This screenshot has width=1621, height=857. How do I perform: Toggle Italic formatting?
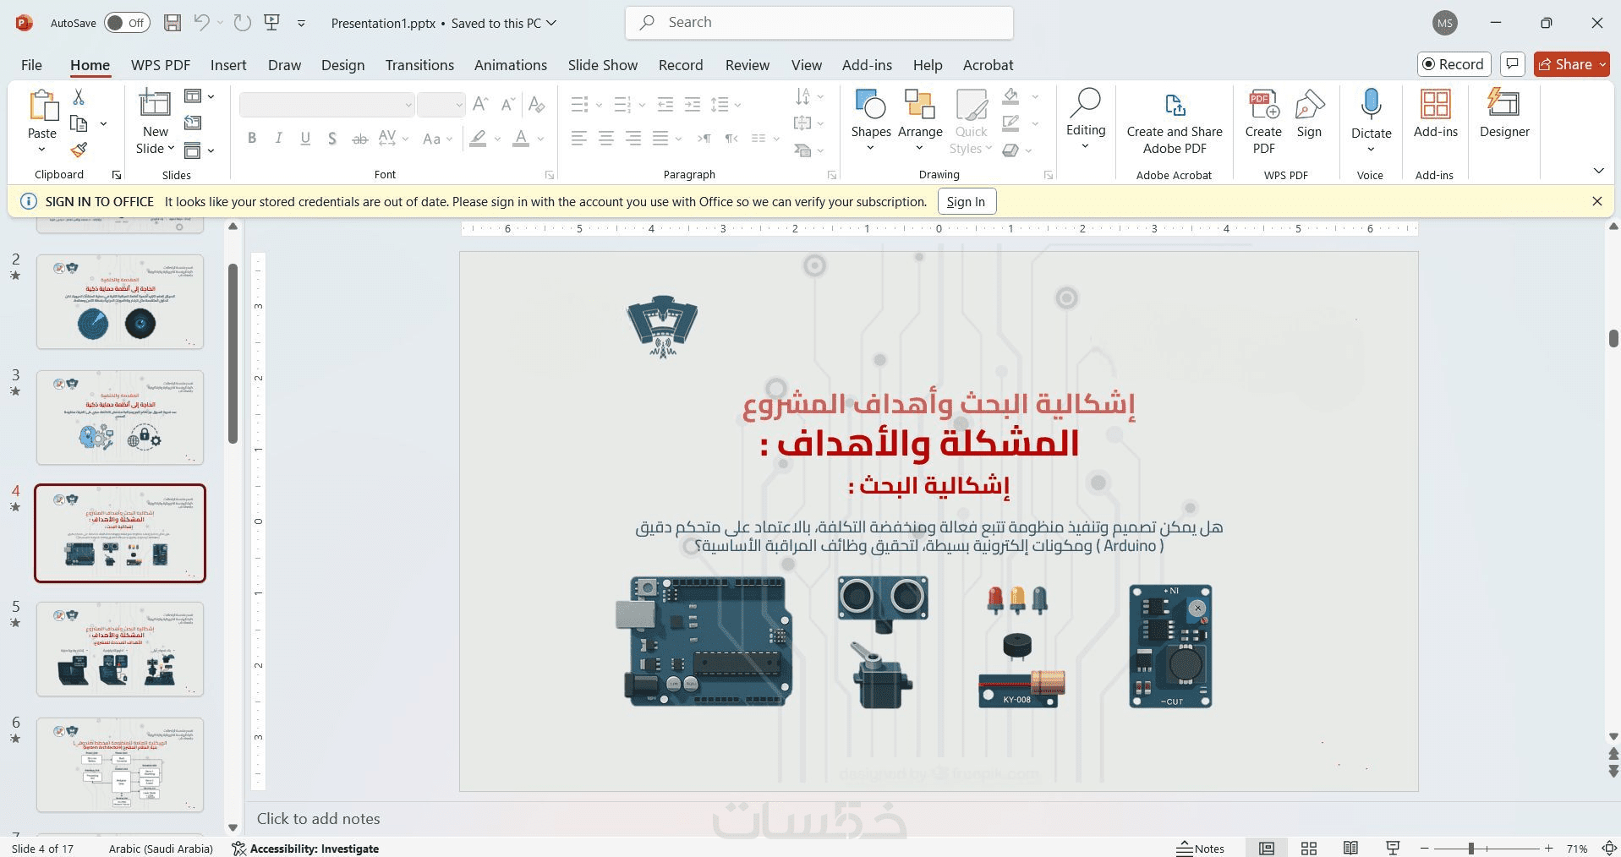point(278,139)
